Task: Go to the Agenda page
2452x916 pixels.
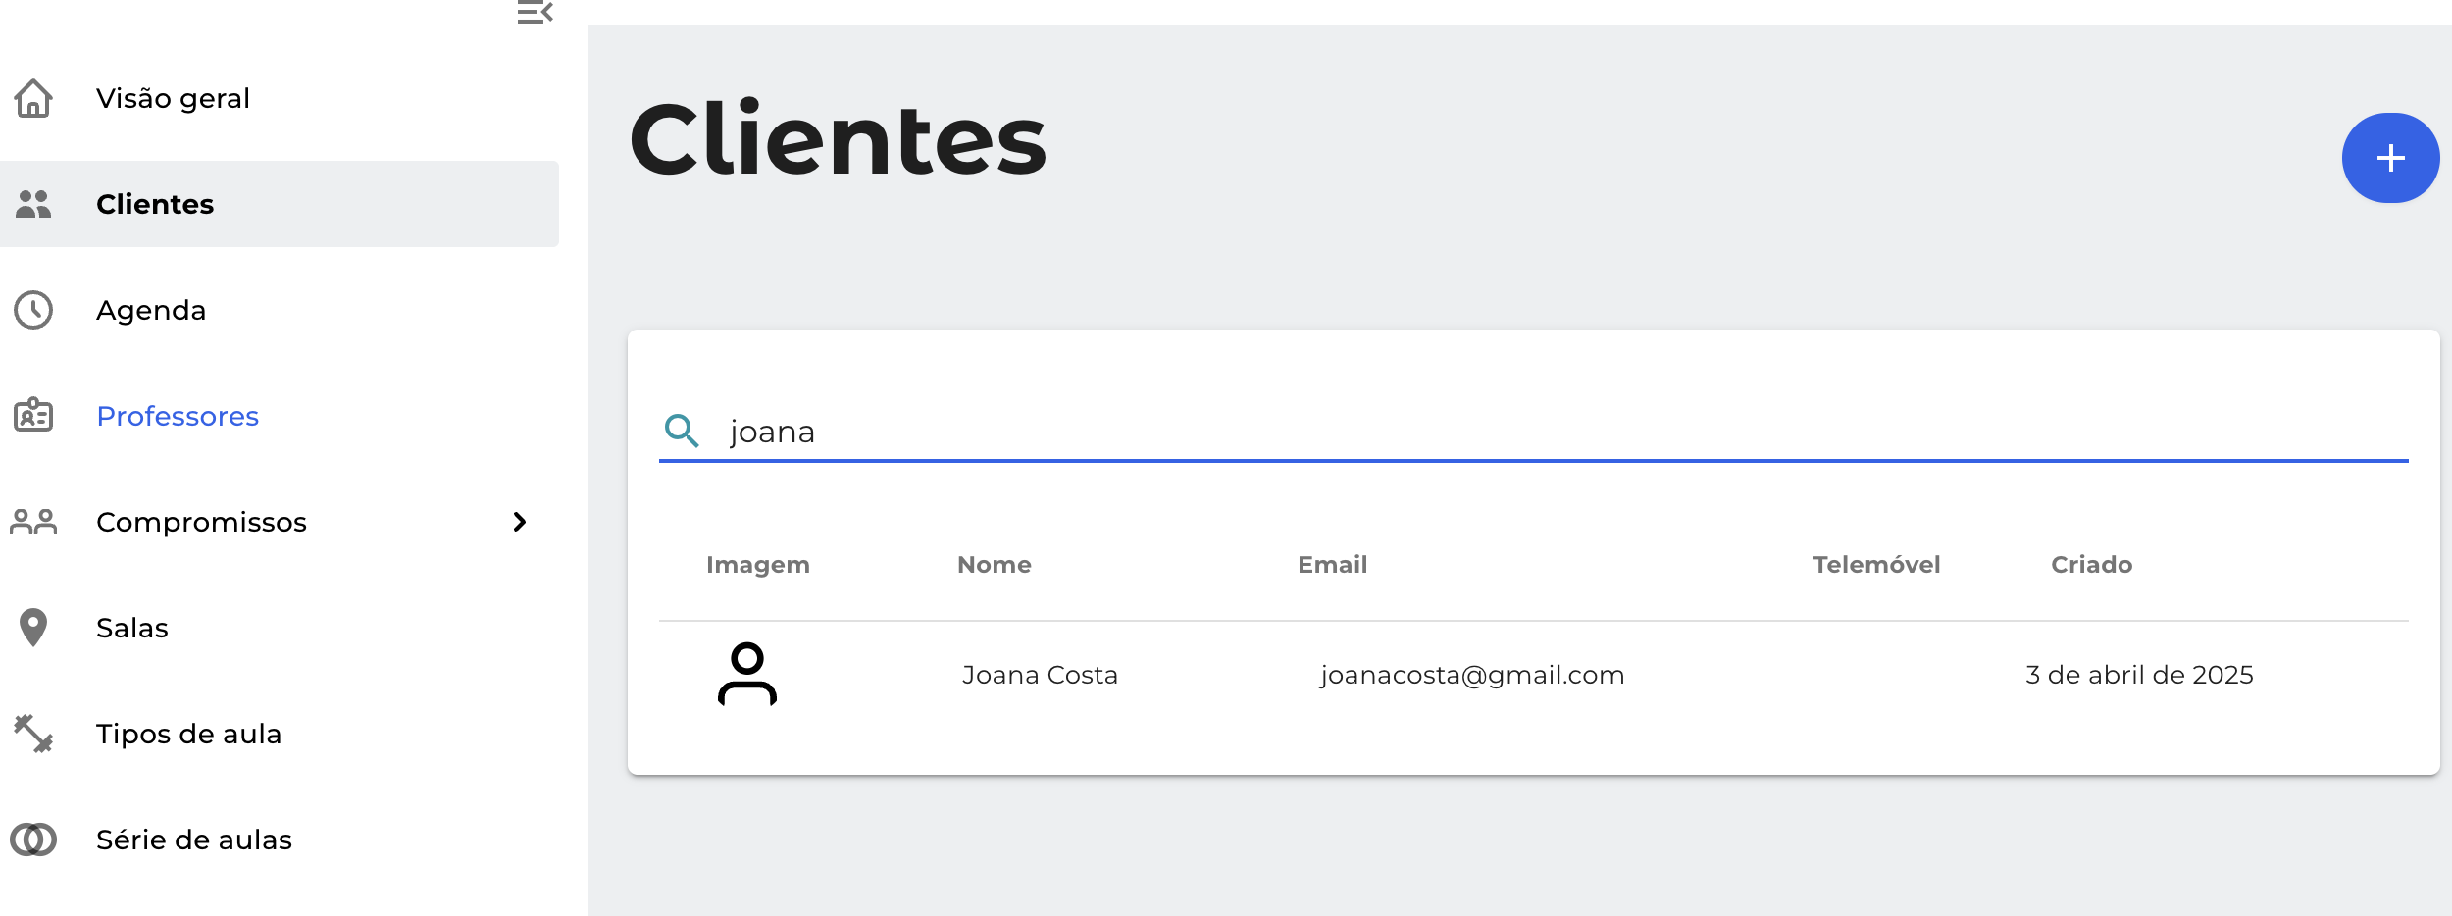Action: pyautogui.click(x=280, y=310)
